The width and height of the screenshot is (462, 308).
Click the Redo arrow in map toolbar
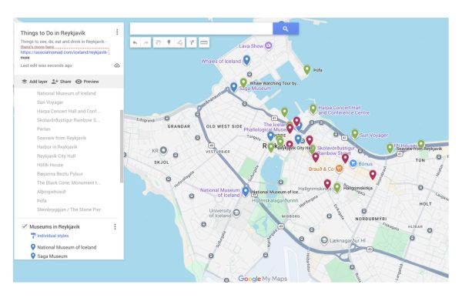click(146, 43)
